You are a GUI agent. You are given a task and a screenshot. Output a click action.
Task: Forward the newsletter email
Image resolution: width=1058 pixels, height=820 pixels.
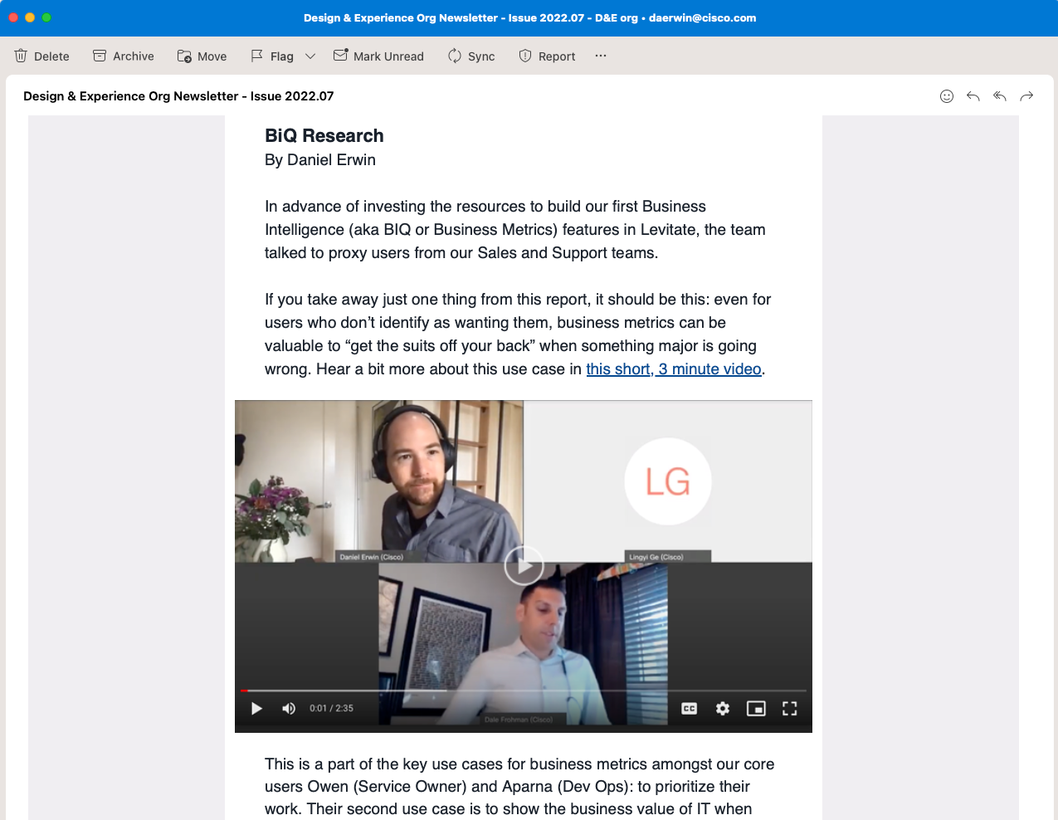[1026, 96]
